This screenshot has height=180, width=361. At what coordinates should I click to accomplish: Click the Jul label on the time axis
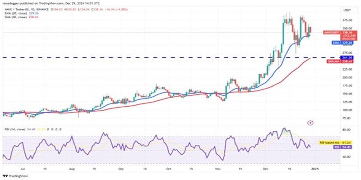pos(23,169)
